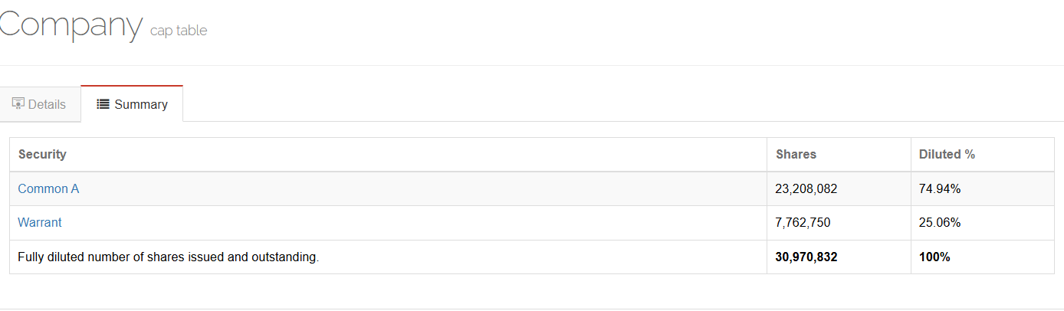Click the Shares column header
Image resolution: width=1064 pixels, height=311 pixels.
796,154
